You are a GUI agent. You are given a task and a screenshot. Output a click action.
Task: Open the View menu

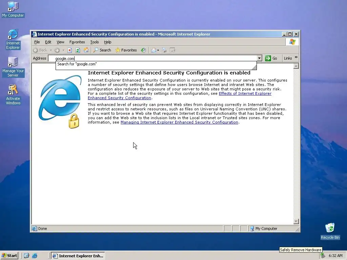tap(60, 42)
